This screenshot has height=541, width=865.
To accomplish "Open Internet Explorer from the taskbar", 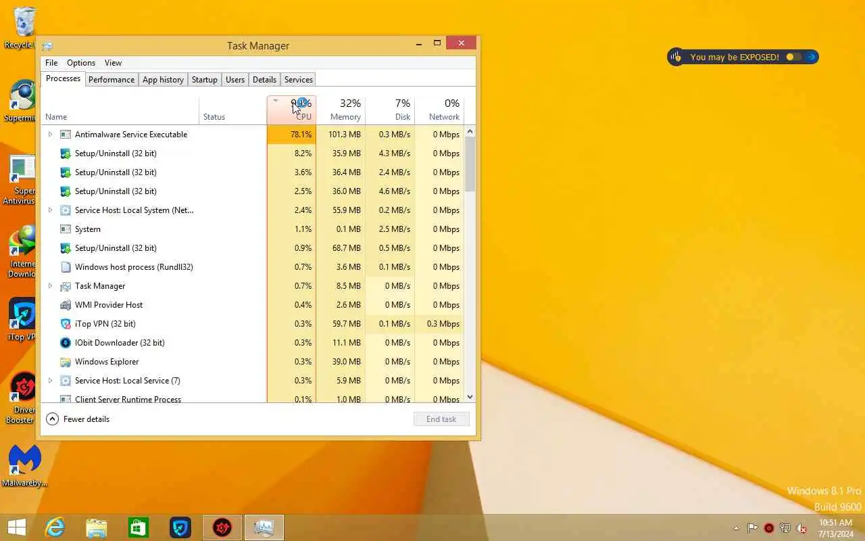I will click(x=55, y=527).
